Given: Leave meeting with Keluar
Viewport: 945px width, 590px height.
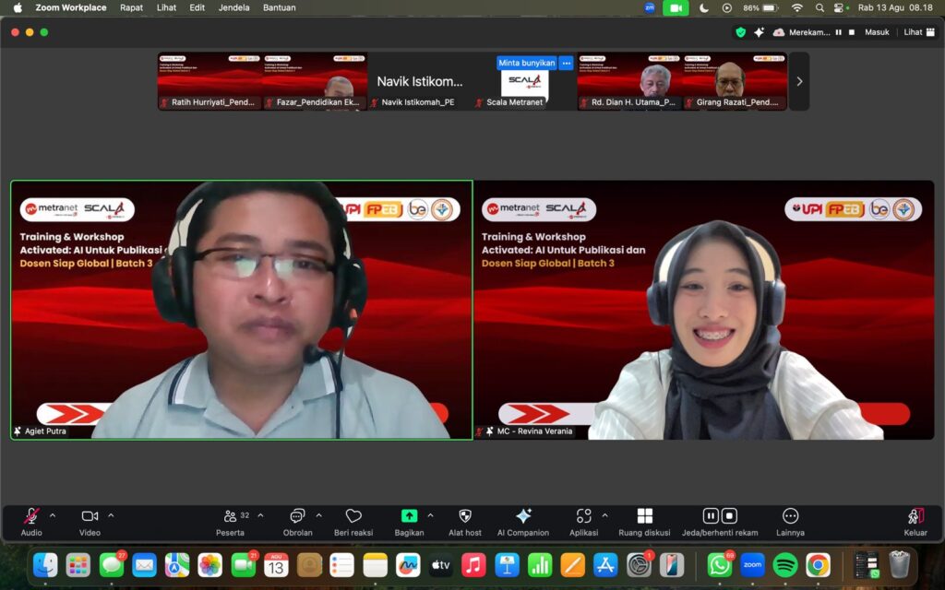Looking at the screenshot, I should point(915,522).
